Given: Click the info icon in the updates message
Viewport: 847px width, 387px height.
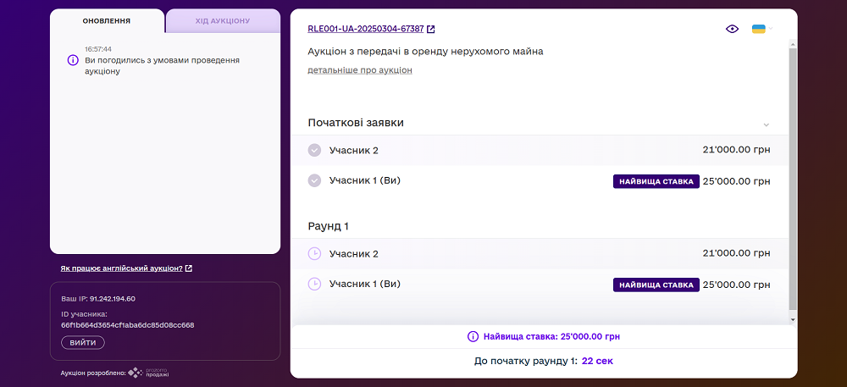Looking at the screenshot, I should [73, 60].
